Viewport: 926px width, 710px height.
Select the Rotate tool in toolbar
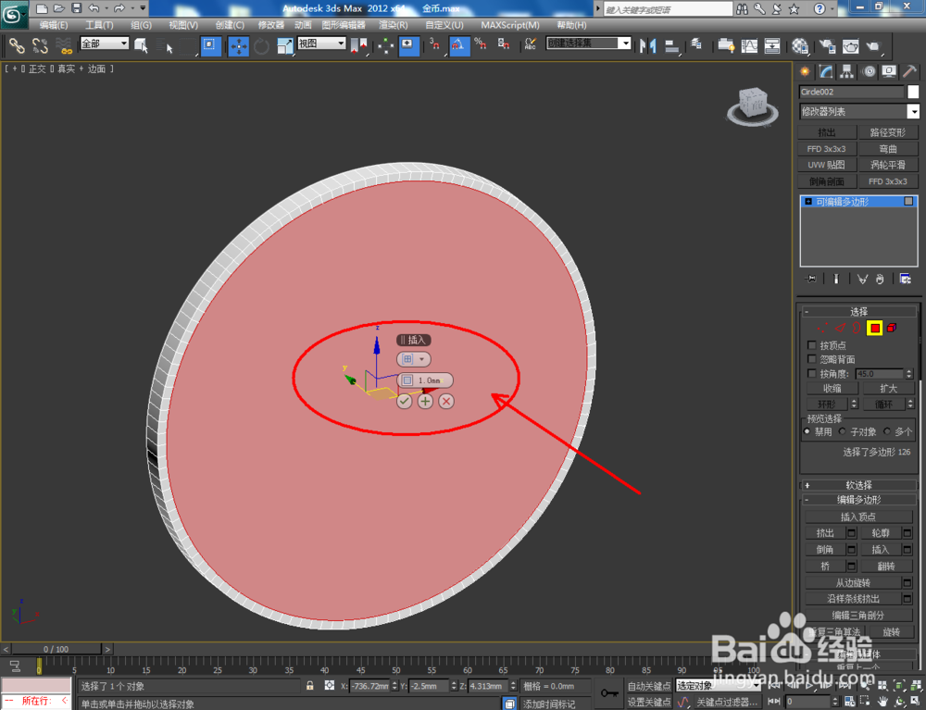click(x=261, y=45)
